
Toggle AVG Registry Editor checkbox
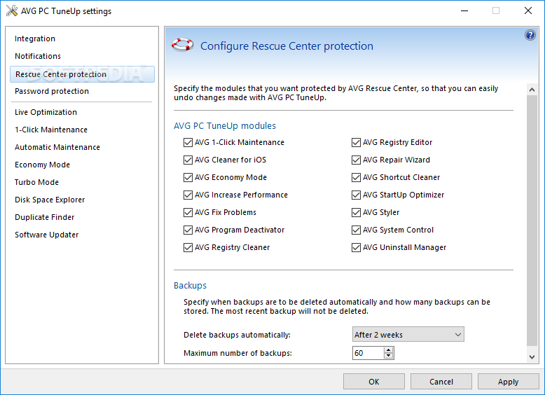click(357, 142)
